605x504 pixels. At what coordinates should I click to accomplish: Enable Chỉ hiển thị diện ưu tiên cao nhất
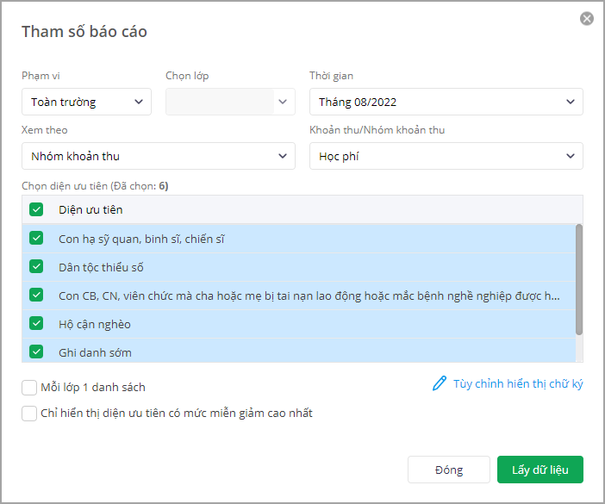tap(29, 414)
